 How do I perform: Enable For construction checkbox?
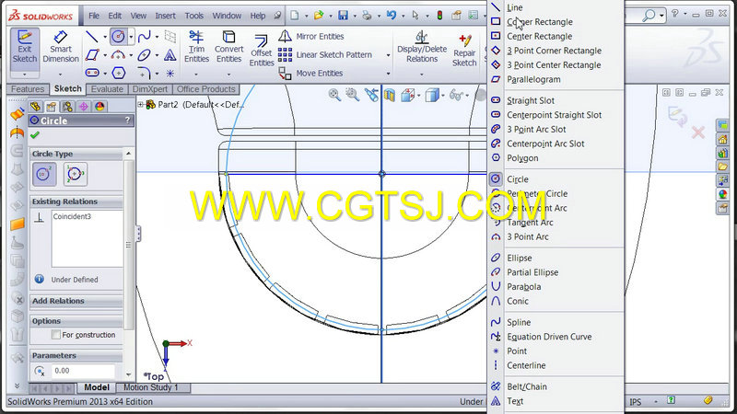pos(56,335)
